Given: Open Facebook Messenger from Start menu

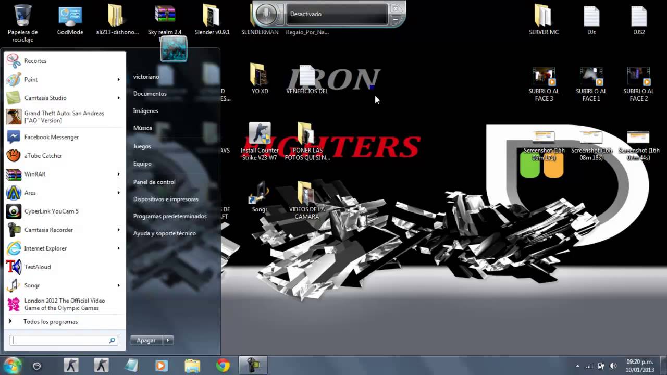Looking at the screenshot, I should (65, 137).
